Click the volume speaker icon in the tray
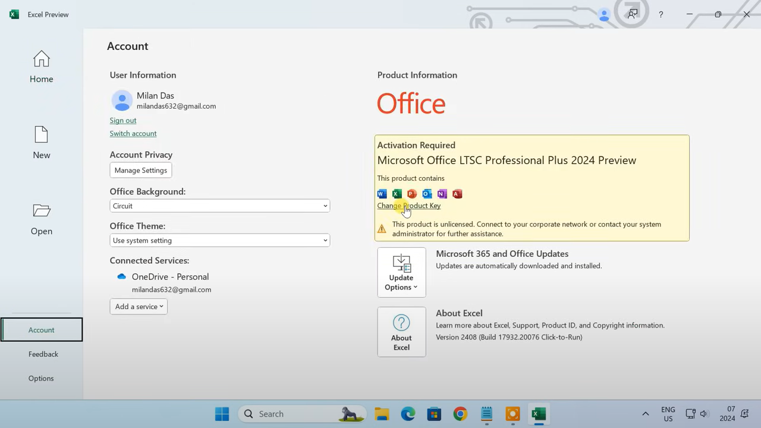The image size is (761, 428). pos(704,414)
